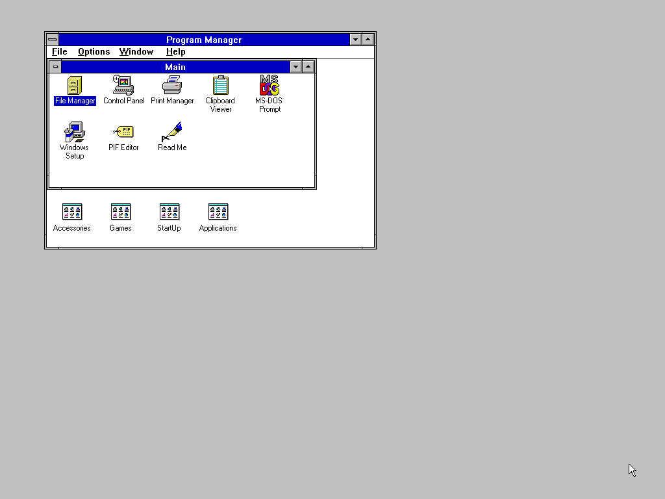The width and height of the screenshot is (665, 499).
Task: Select the MS-DOS Prompt icon
Action: [x=270, y=85]
